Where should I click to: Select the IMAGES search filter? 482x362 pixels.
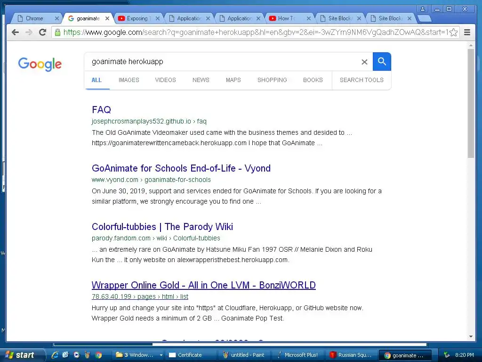[x=129, y=80]
